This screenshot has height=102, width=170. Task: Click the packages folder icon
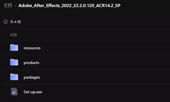coord(14,77)
